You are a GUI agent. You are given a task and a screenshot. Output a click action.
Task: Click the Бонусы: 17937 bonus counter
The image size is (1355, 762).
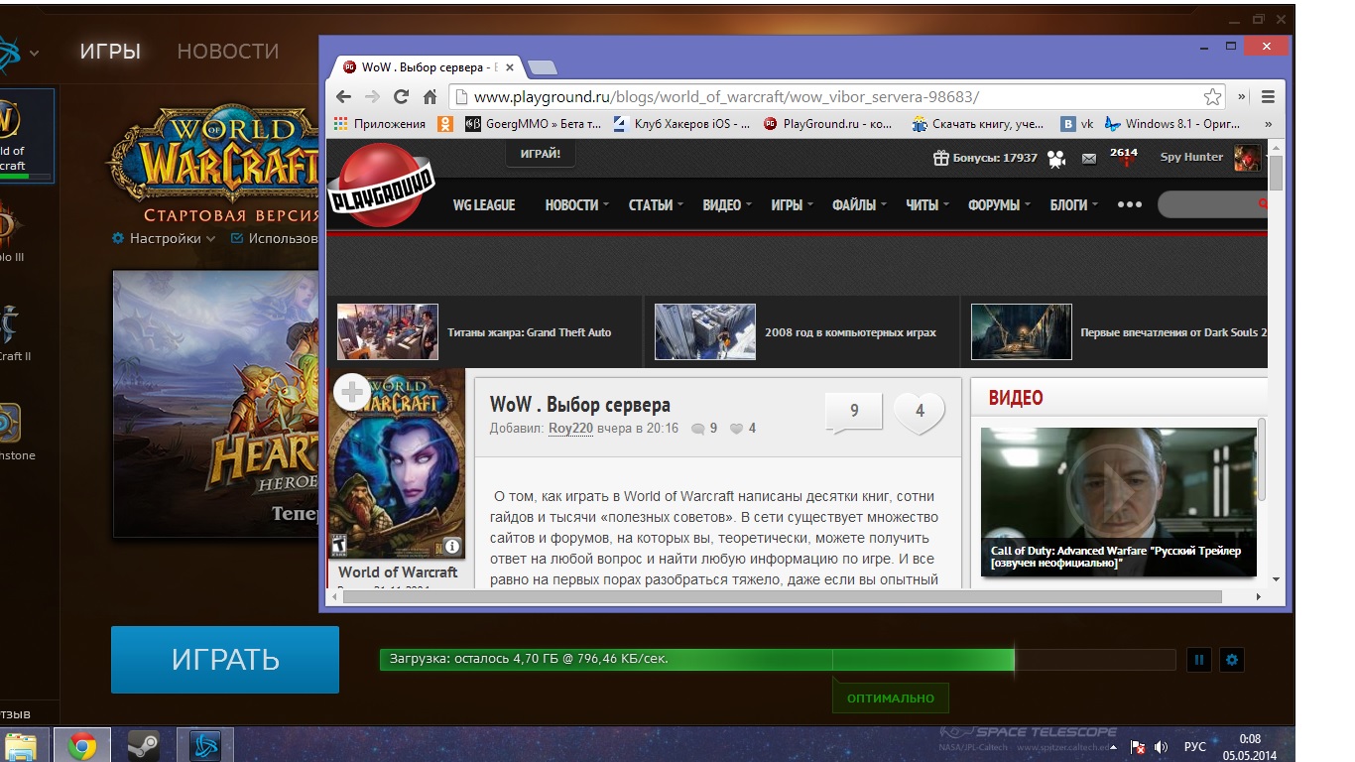point(985,158)
